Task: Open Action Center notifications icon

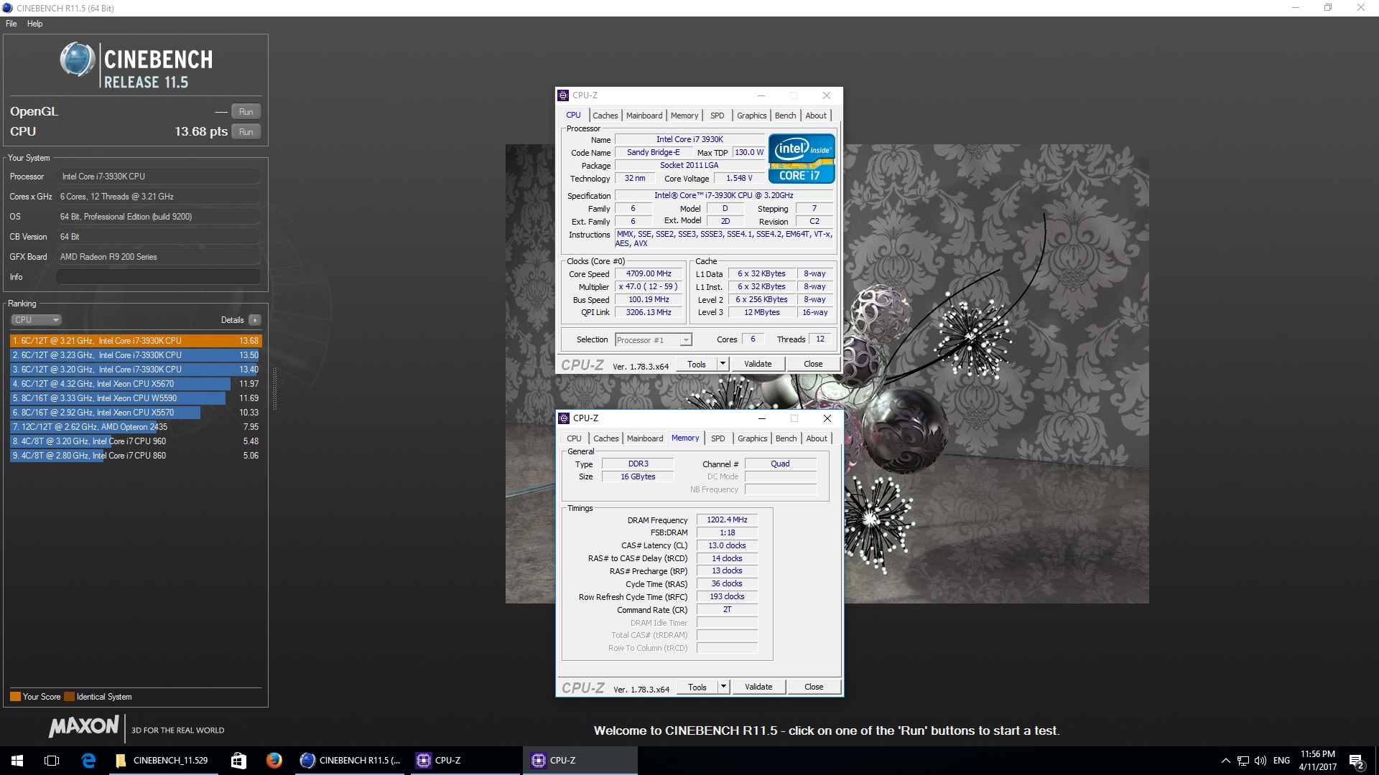Action: 1357,761
